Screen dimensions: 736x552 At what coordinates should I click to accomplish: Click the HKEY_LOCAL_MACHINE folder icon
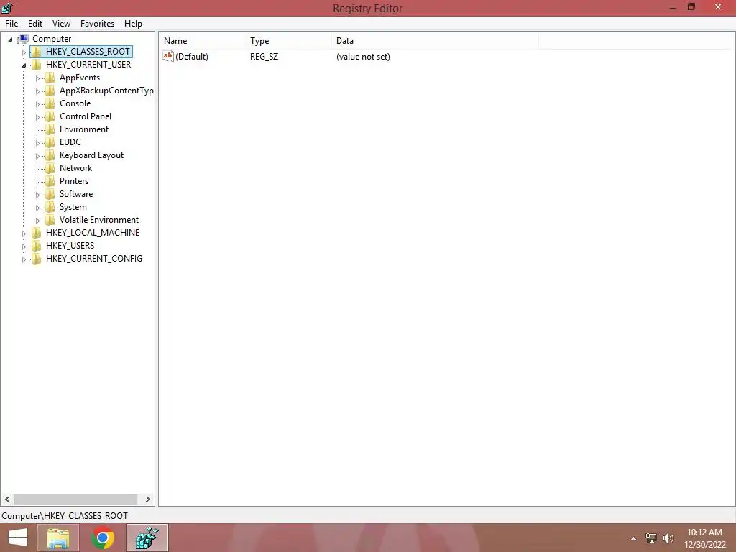coord(37,233)
